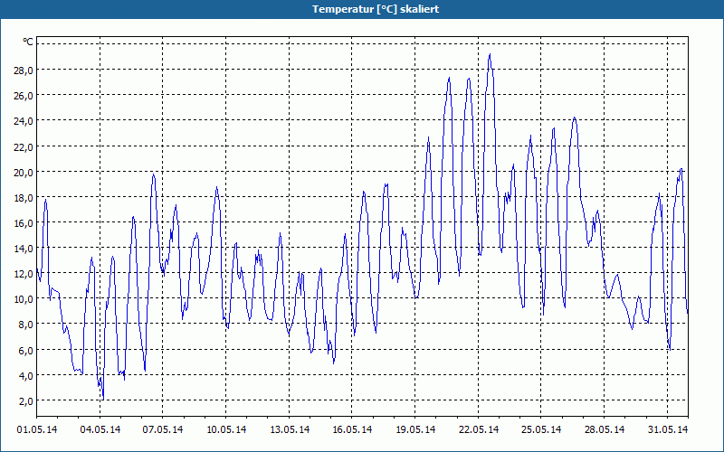Viewport: 724px width, 452px height.
Task: Click the 19.05.14 date label
Action: click(x=415, y=429)
